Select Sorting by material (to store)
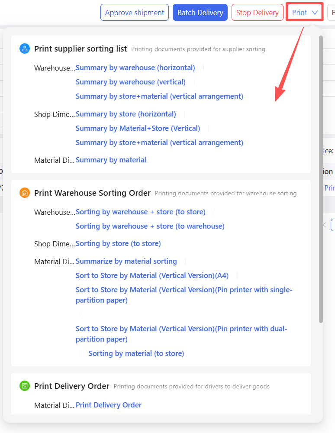Screen dimensions: 335x433 pyautogui.click(x=136, y=353)
